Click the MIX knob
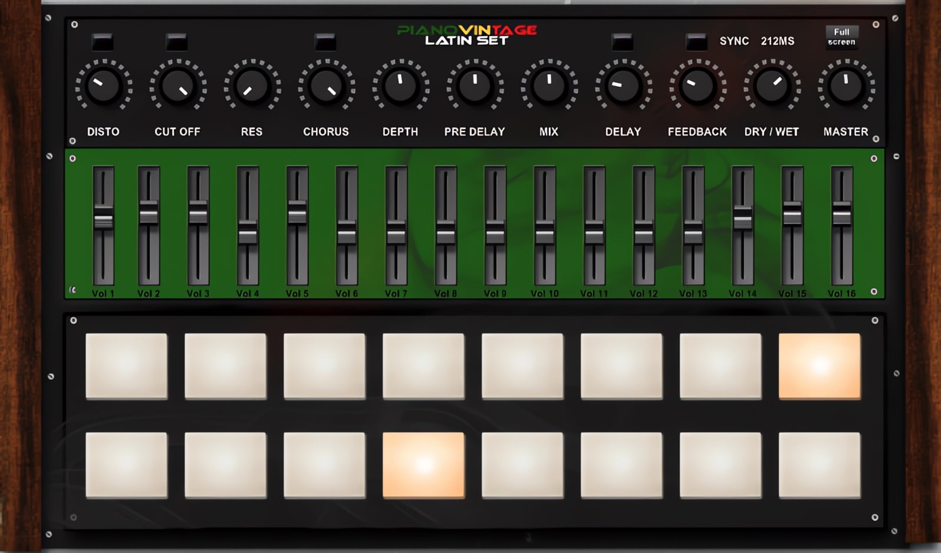The width and height of the screenshot is (941, 553). (x=549, y=87)
